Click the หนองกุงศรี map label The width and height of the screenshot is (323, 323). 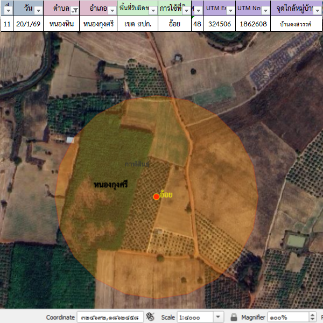coord(110,185)
